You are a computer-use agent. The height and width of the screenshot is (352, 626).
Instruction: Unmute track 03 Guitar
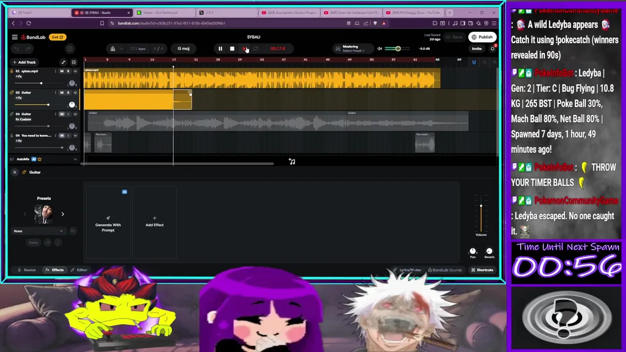click(62, 114)
